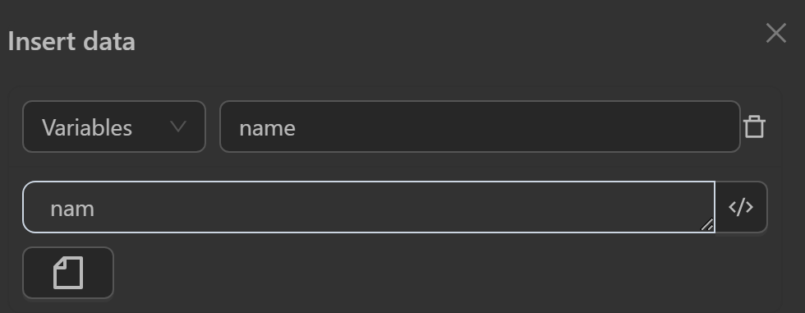Click the chevron arrow beside Variables
Screen dimensions: 805x313
[177, 127]
